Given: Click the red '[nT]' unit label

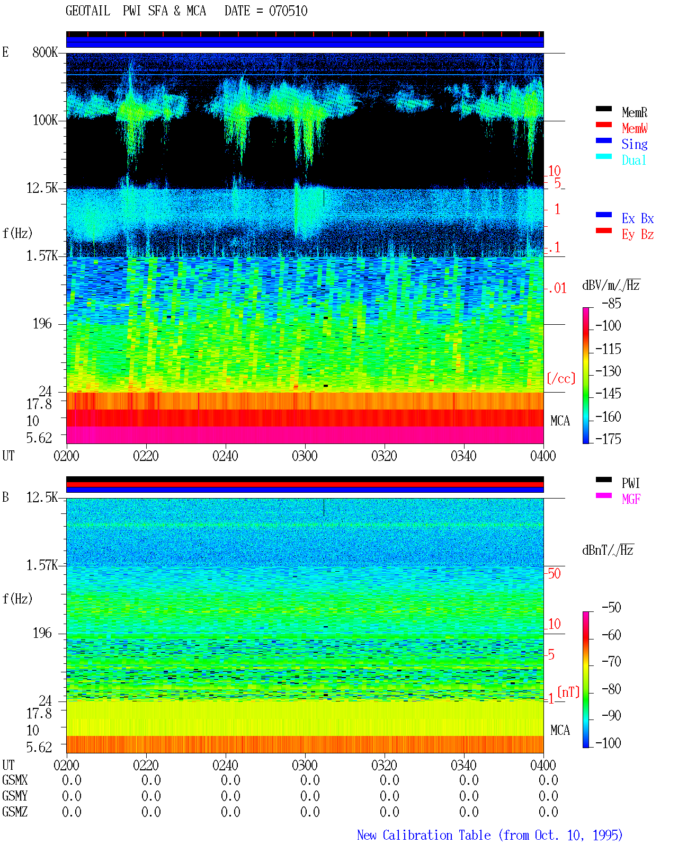Looking at the screenshot, I should click(x=569, y=692).
